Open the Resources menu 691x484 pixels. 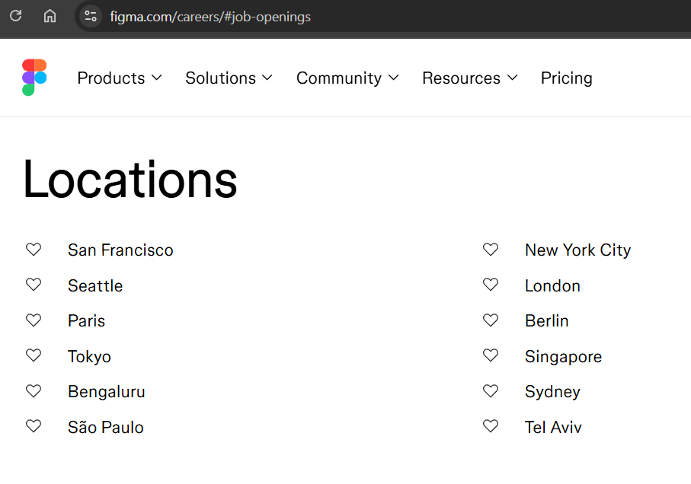point(469,78)
